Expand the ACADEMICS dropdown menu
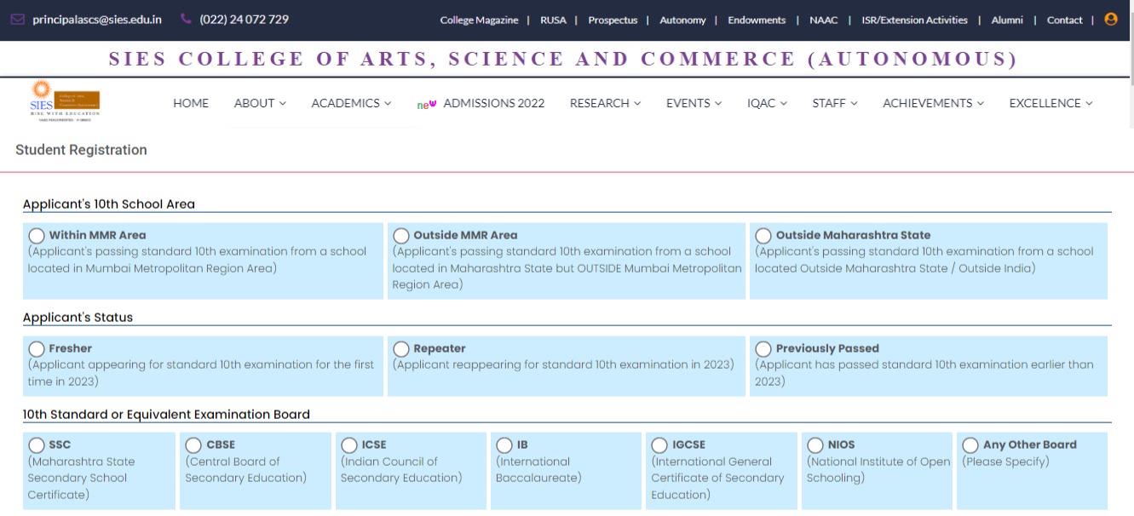The width and height of the screenshot is (1134, 516). click(351, 103)
